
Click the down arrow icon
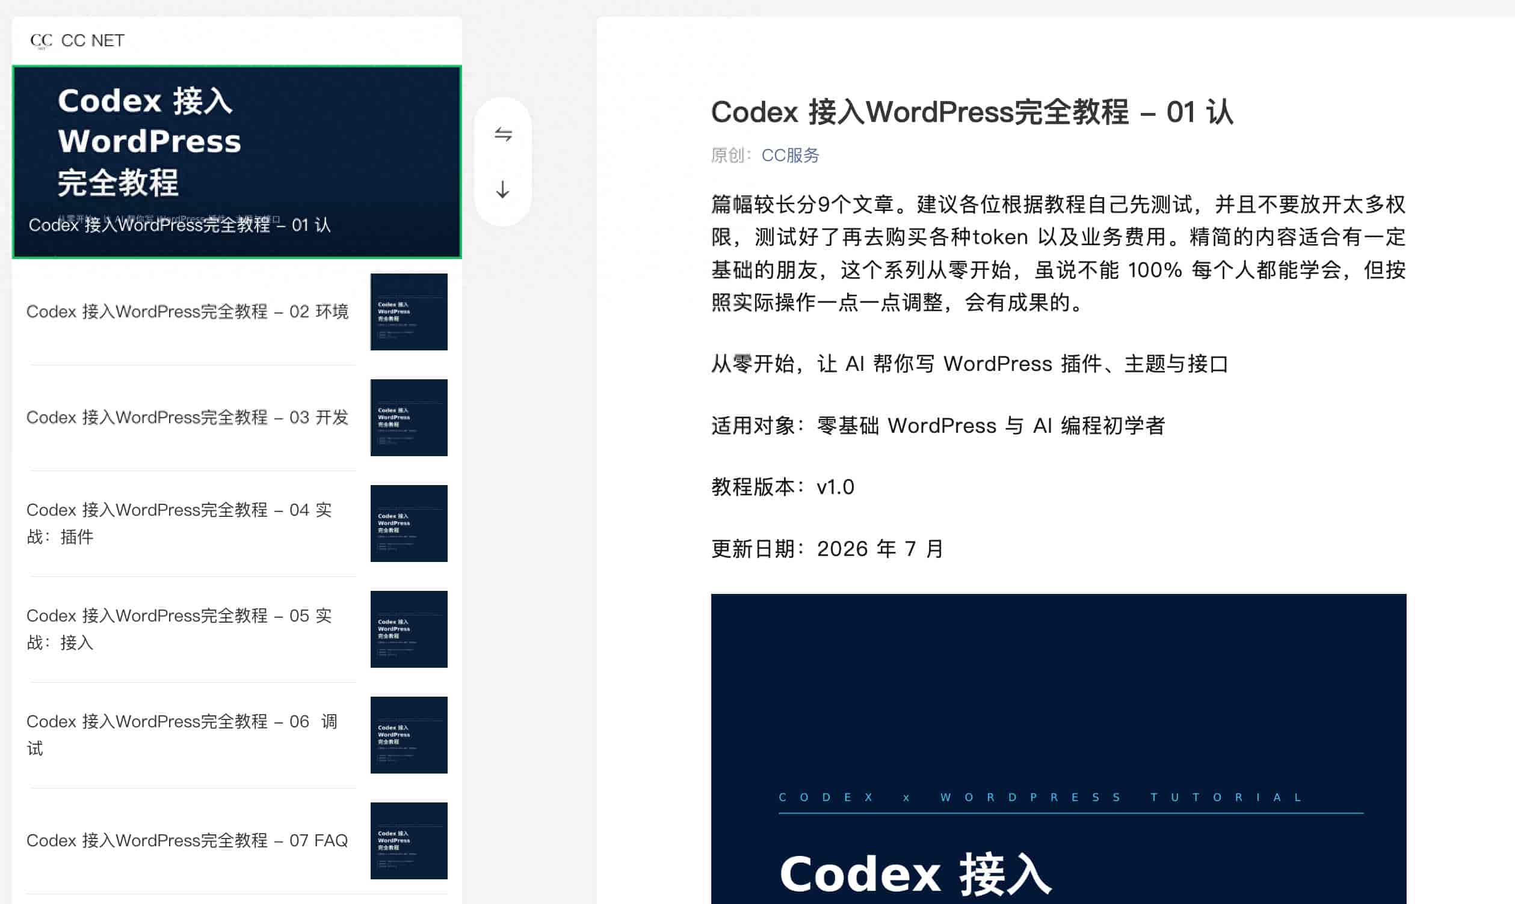tap(503, 189)
